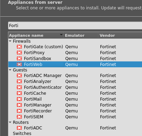
Task: Click the FortiAuthenticator appliance icon
Action: (x=19, y=87)
